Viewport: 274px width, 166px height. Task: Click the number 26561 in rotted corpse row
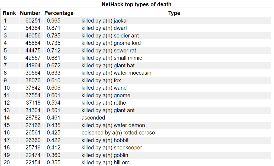33,133
